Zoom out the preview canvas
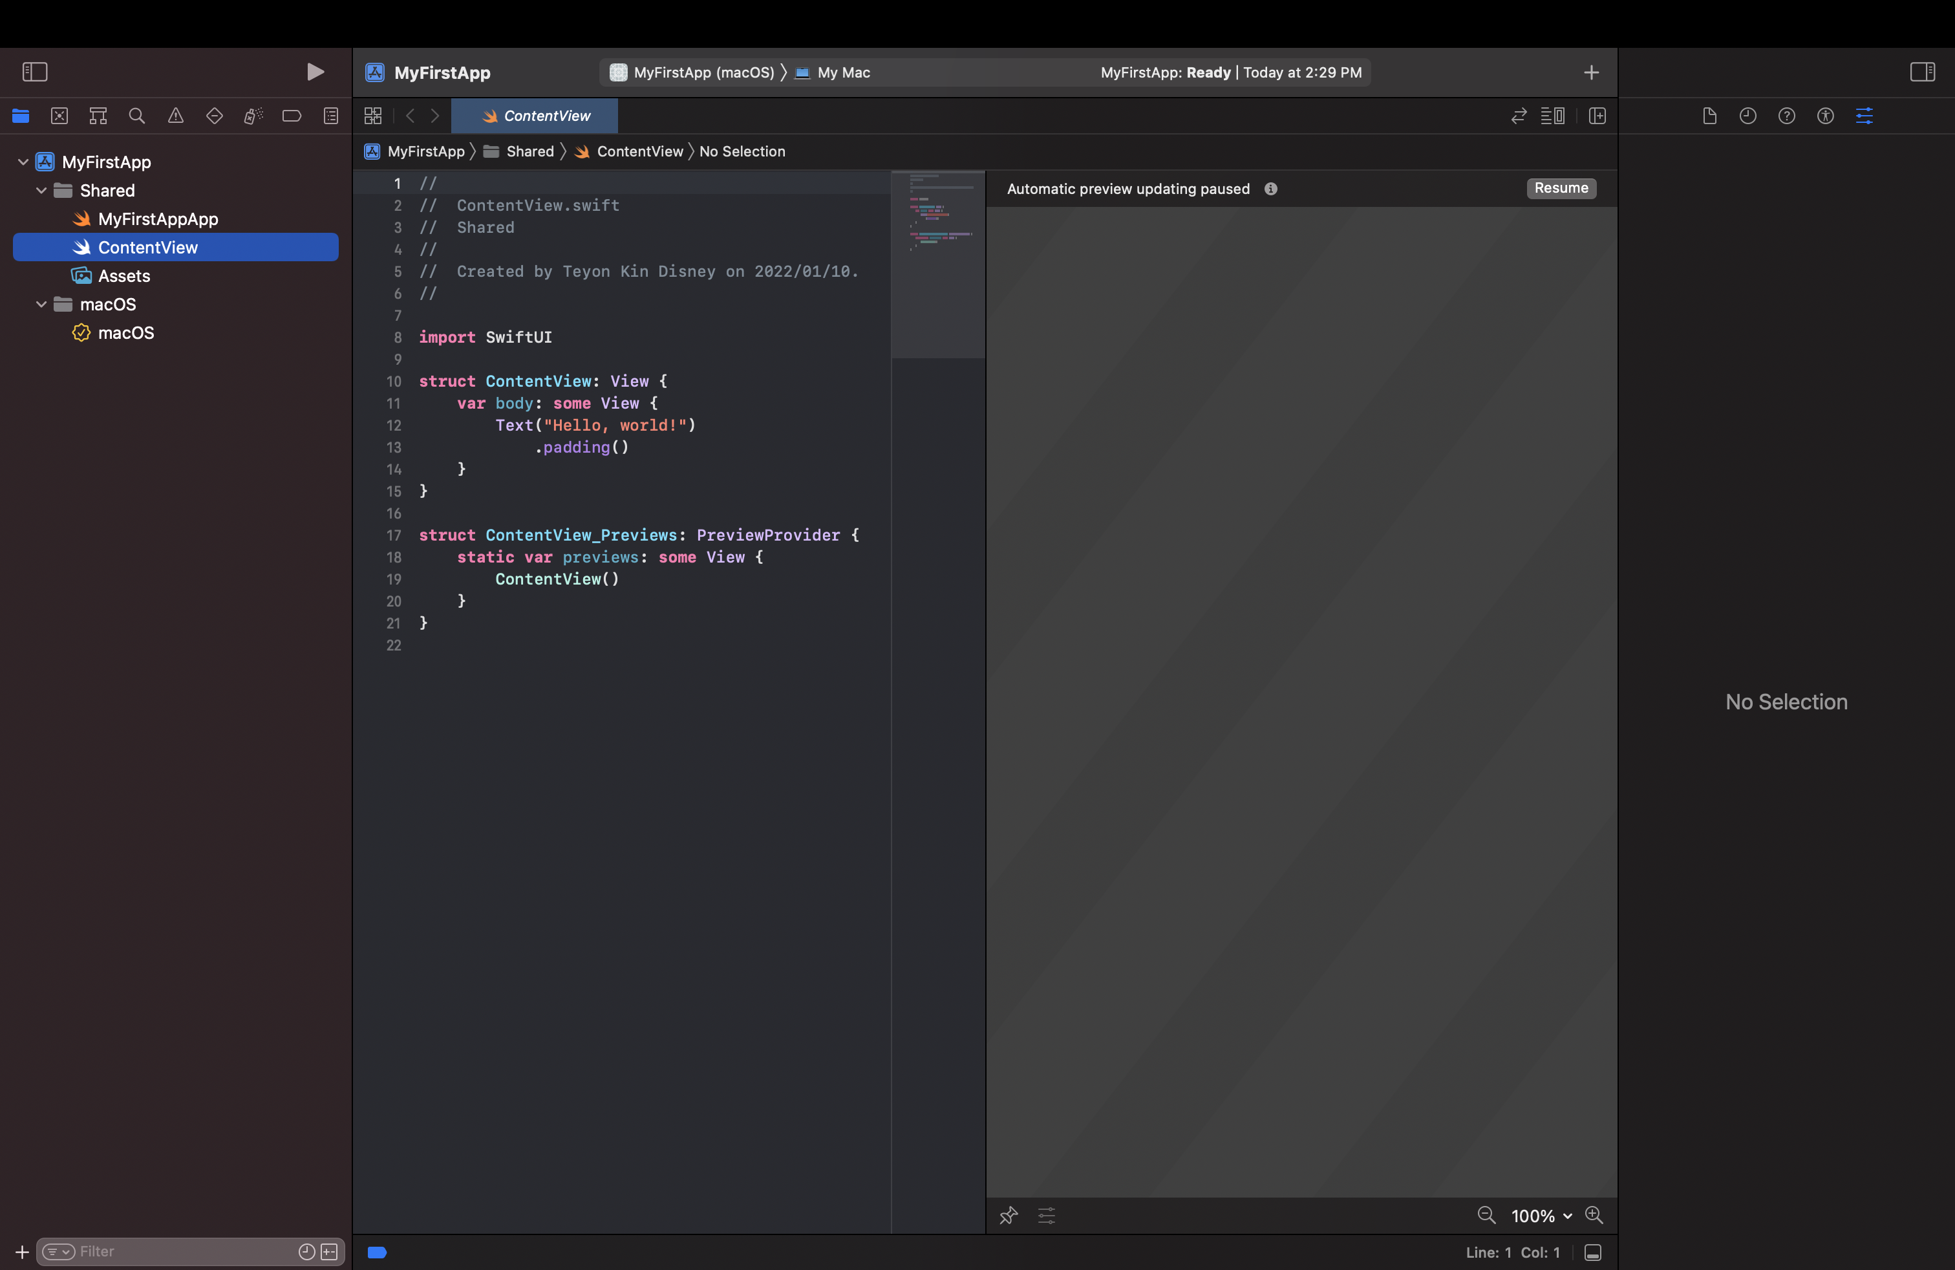 pos(1486,1215)
